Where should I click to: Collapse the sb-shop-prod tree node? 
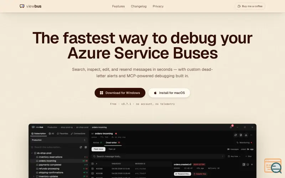tap(32, 153)
